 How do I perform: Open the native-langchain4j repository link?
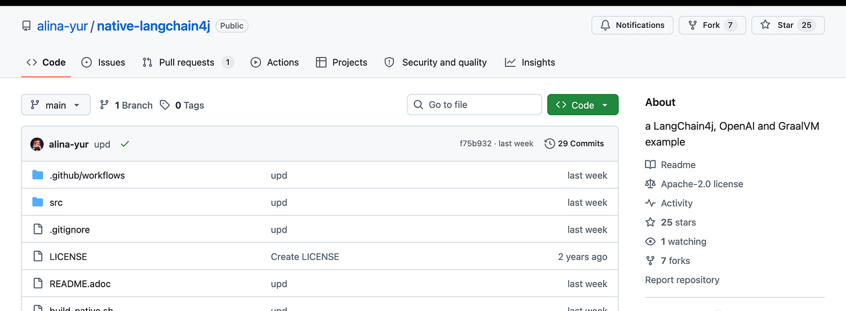[x=153, y=26]
